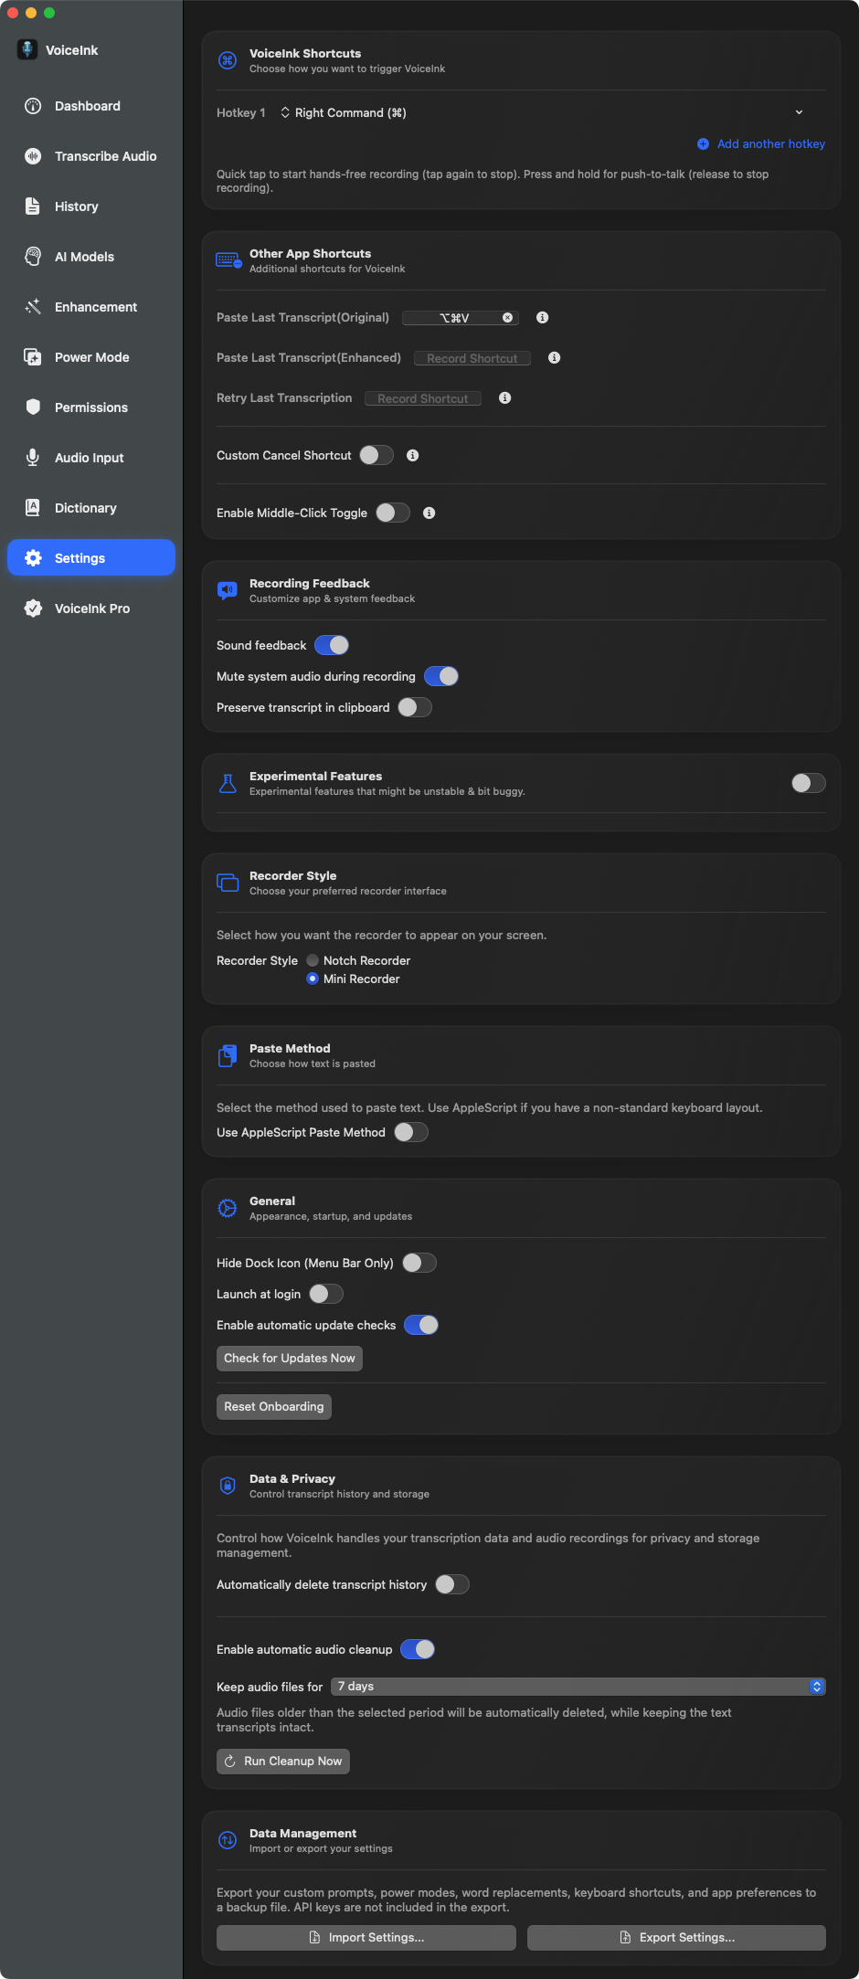859x1979 pixels.
Task: Click Check for Updates Now button
Action: pyautogui.click(x=289, y=1359)
